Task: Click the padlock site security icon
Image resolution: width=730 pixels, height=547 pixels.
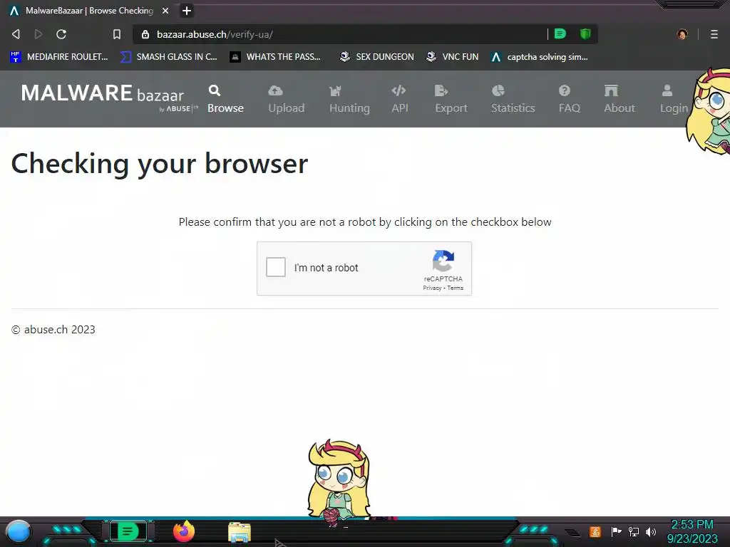Action: 145,34
